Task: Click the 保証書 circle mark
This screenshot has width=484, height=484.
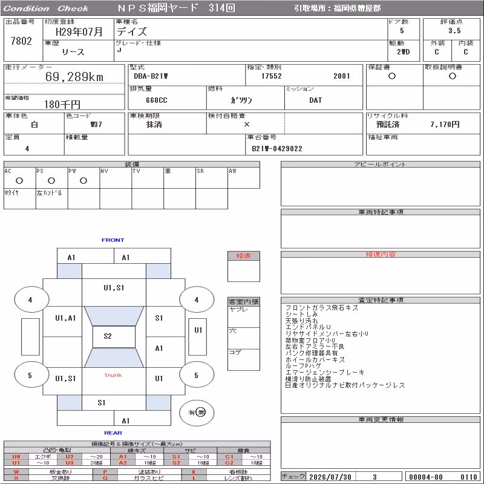Action: pos(392,76)
